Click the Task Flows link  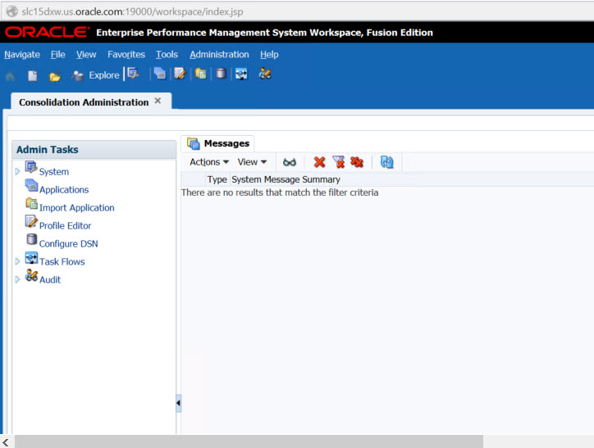62,261
